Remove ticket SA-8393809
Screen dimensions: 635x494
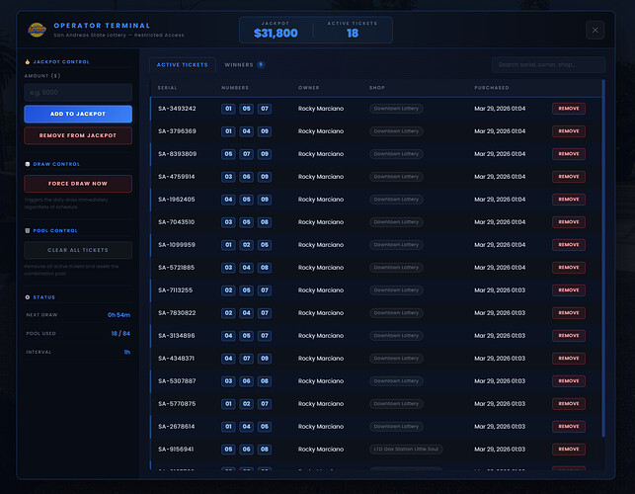[x=569, y=154]
